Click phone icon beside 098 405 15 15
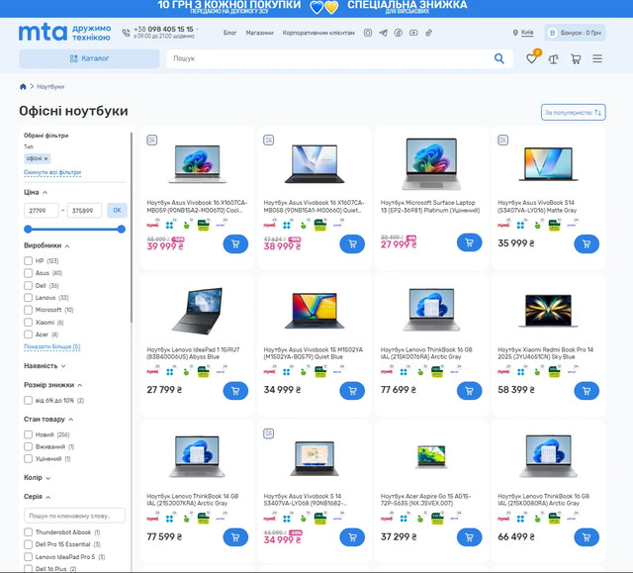 (x=127, y=33)
